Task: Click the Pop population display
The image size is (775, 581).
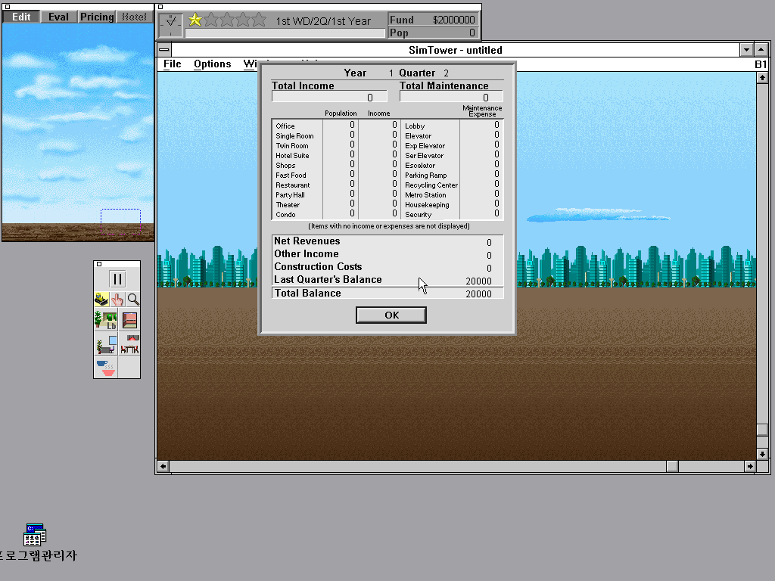Action: (432, 33)
